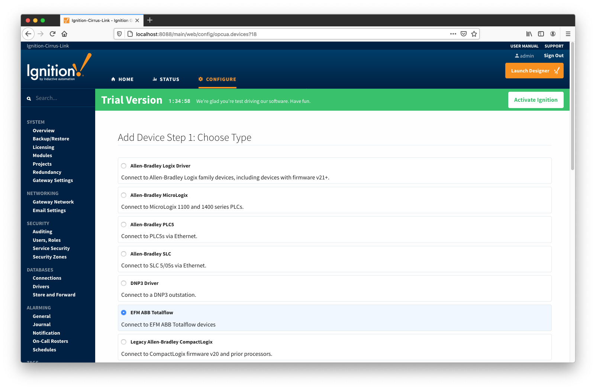Open Licensing page

click(44, 147)
